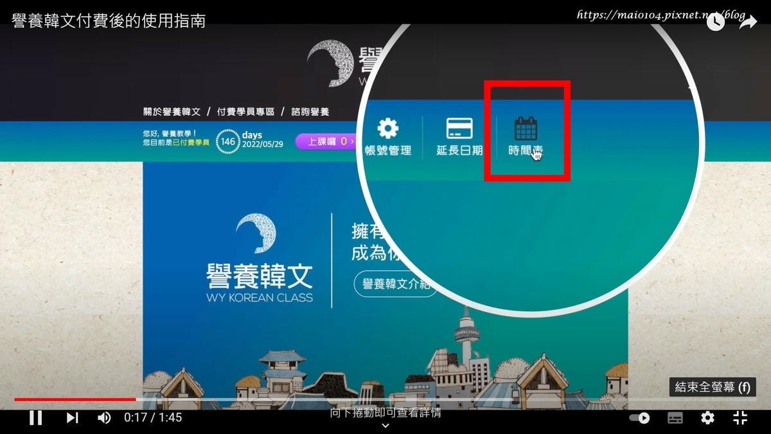
Task: Exit fullscreen mode
Action: click(x=740, y=418)
